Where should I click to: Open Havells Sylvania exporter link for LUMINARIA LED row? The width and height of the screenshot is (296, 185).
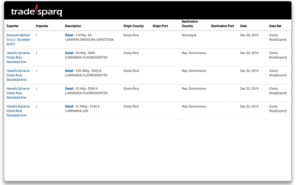[18, 111]
